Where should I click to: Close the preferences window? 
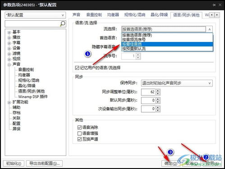point(220,5)
